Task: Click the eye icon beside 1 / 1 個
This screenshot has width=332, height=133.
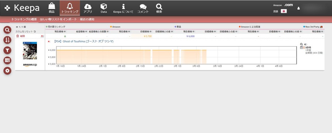Action: (x=17, y=27)
